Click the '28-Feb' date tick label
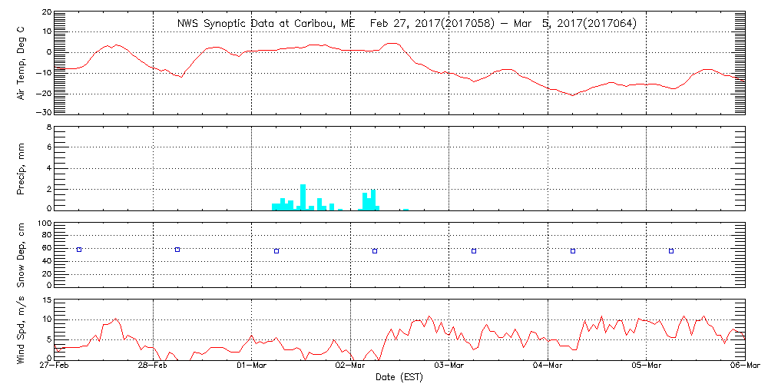Viewport: 768px width, 384px height. coord(154,367)
